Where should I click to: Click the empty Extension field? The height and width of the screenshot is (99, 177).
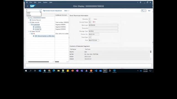(x=103, y=28)
